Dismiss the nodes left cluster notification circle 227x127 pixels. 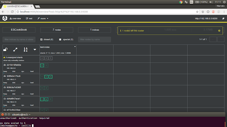coord(219,31)
